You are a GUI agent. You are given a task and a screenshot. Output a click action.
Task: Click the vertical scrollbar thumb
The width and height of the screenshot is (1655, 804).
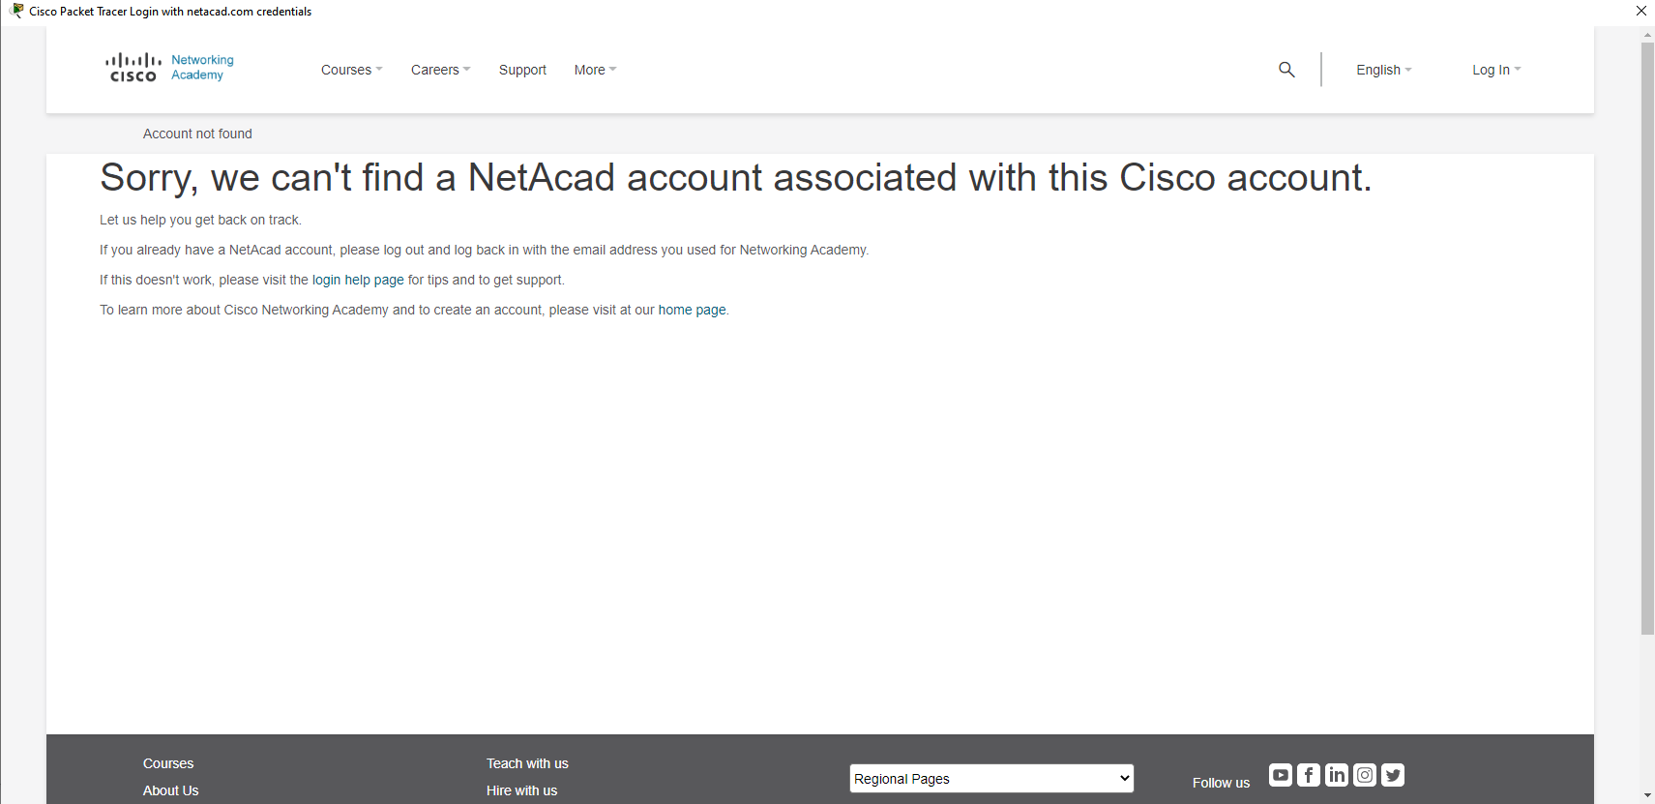point(1647,339)
